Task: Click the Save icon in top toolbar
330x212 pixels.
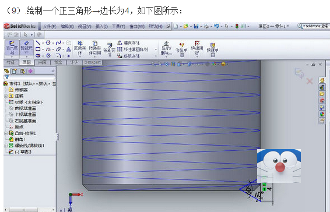Action: click(196, 26)
